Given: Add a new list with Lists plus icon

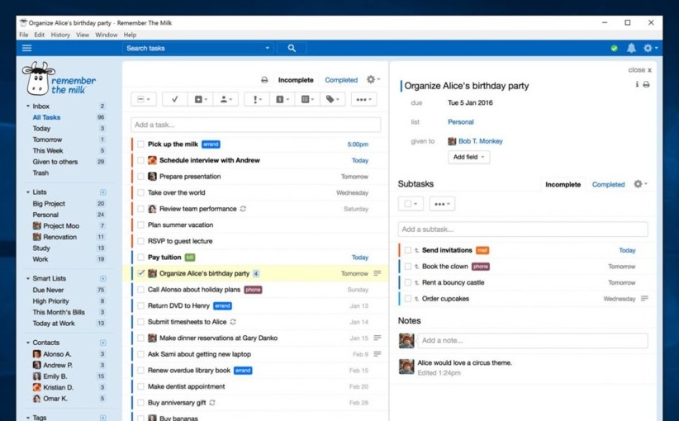Looking at the screenshot, I should pos(102,192).
